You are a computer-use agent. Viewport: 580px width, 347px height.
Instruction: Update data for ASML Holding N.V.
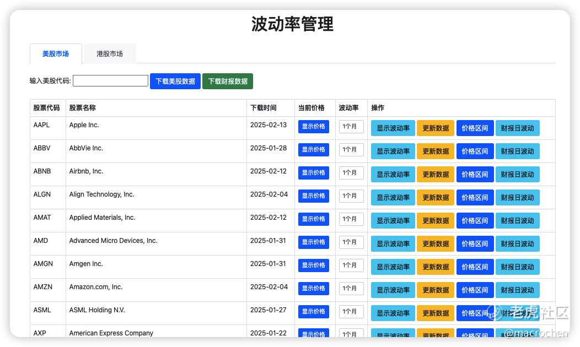436,313
